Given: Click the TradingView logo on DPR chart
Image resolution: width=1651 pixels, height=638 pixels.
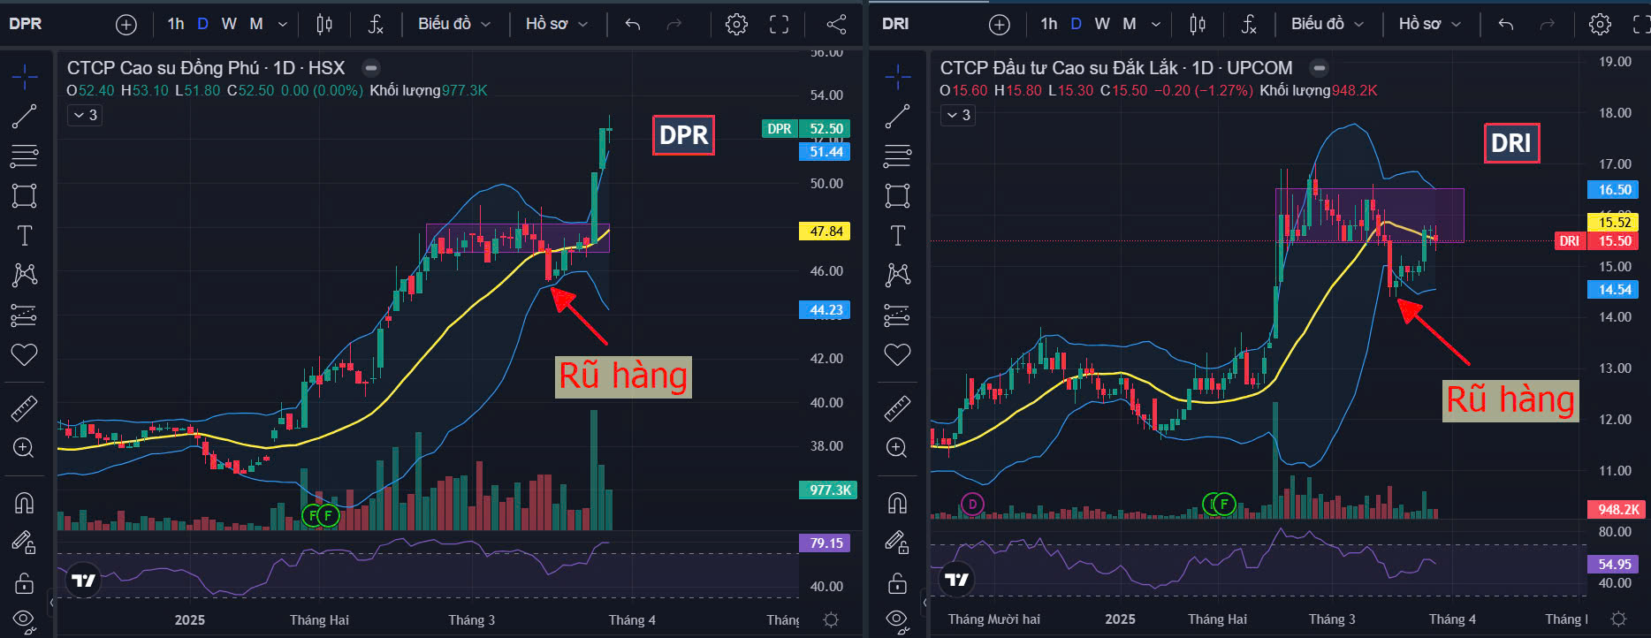Looking at the screenshot, I should [x=84, y=581].
